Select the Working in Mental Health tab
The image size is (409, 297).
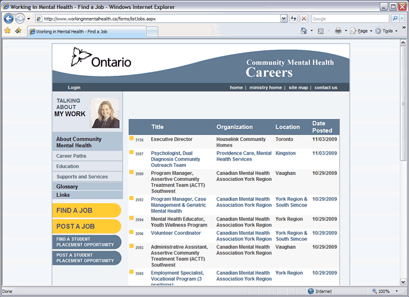(x=86, y=32)
